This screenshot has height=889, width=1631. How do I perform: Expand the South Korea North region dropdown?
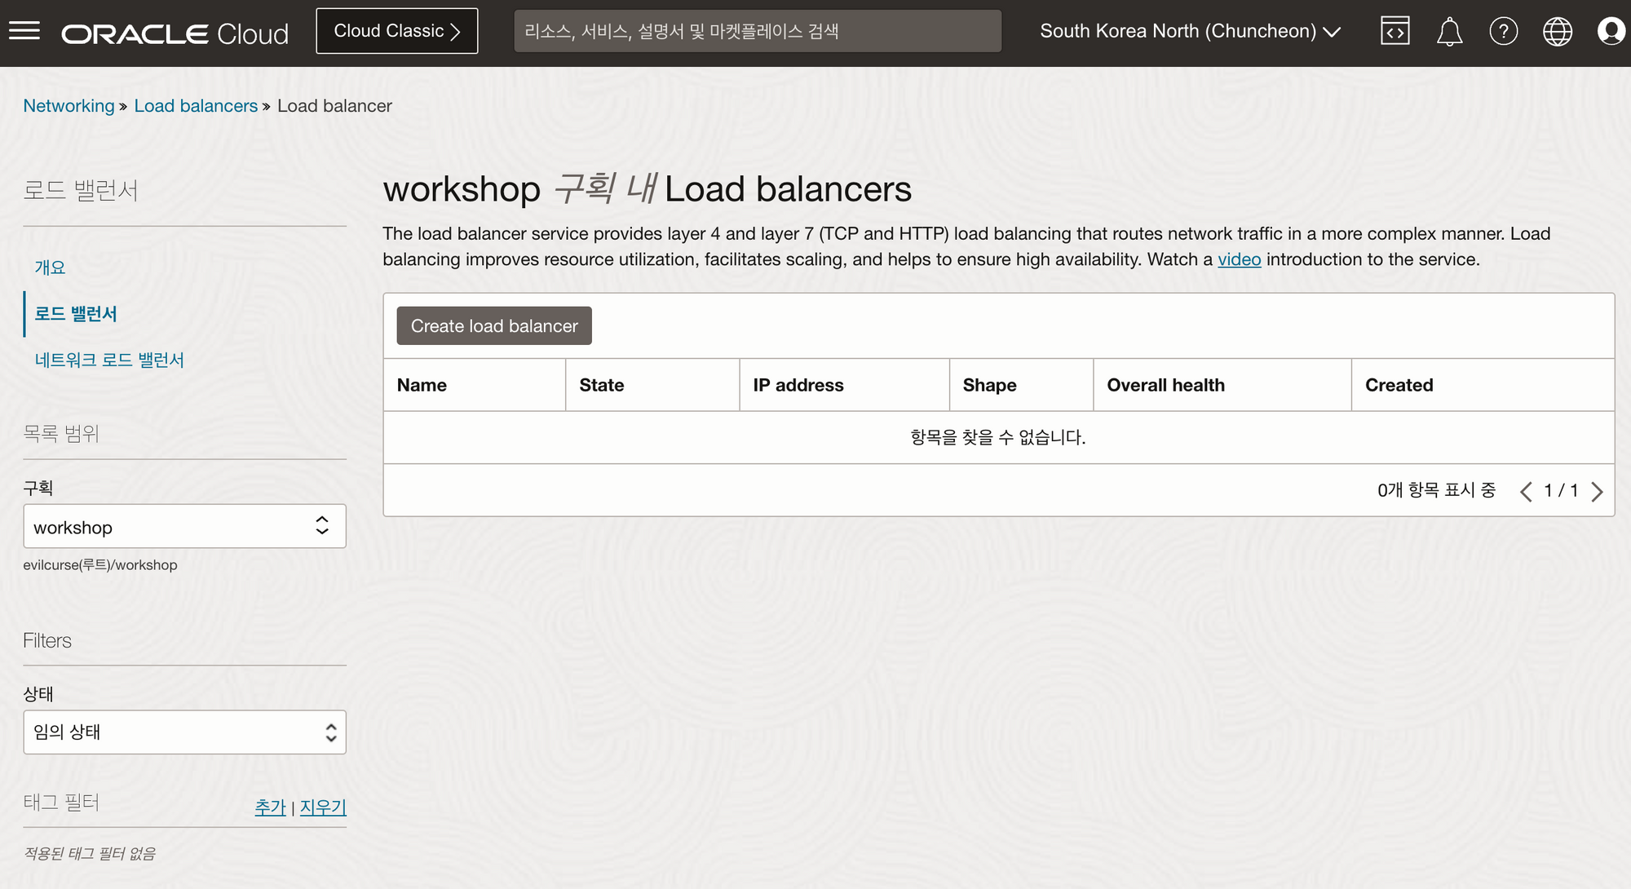pyautogui.click(x=1190, y=32)
